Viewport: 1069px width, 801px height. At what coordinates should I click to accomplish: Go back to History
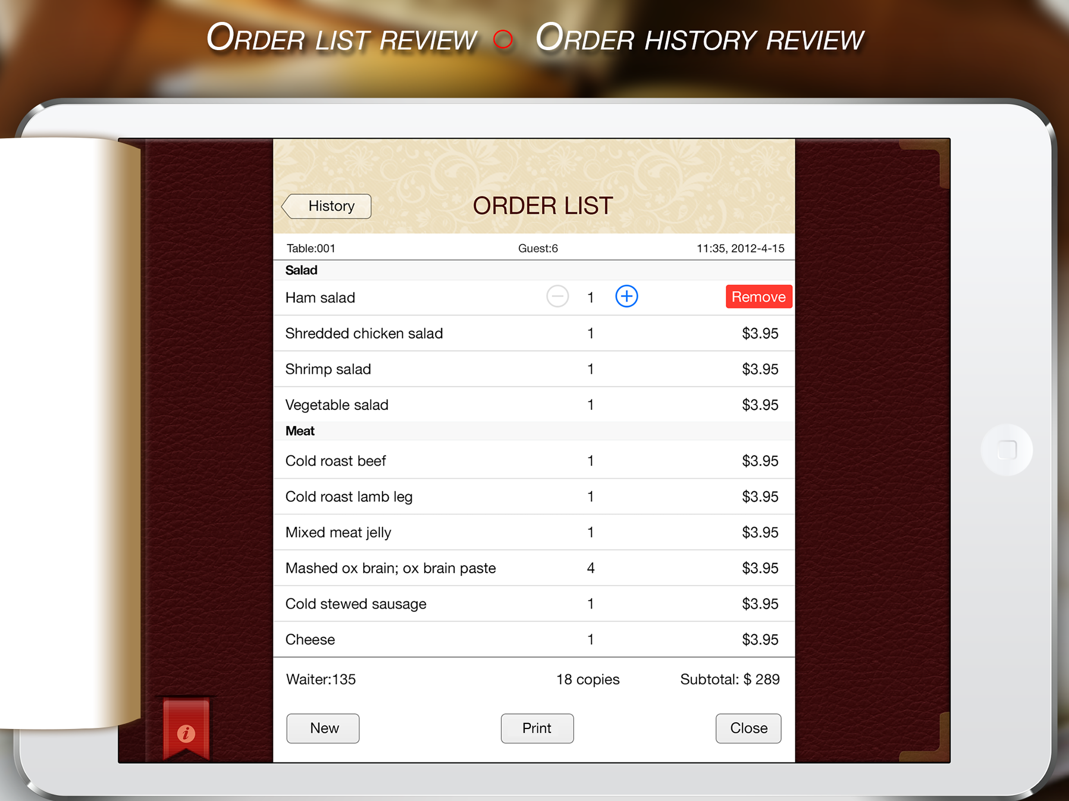pyautogui.click(x=327, y=206)
